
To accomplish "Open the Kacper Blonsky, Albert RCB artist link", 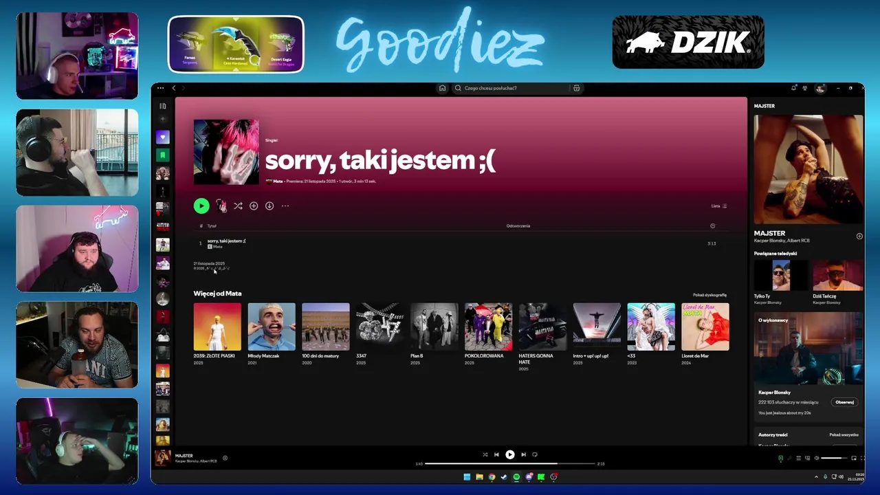I will [782, 241].
